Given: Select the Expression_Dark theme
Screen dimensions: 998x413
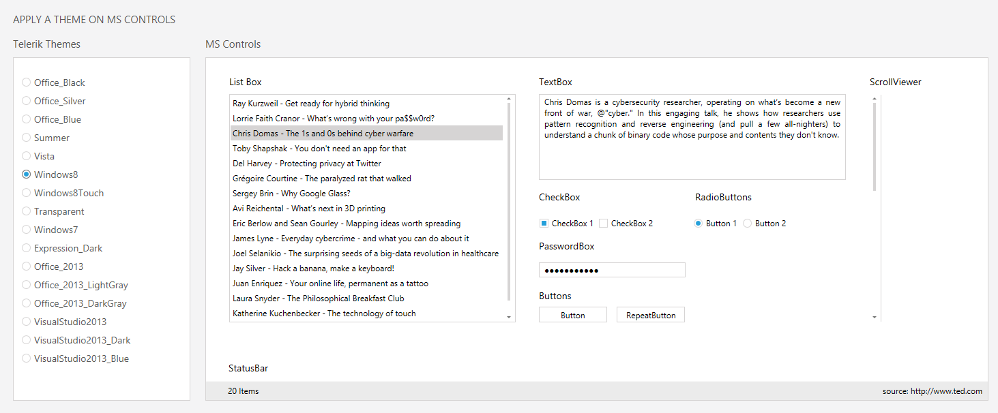Looking at the screenshot, I should [27, 248].
